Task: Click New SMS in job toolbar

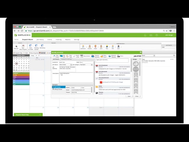Action: pos(63,56)
